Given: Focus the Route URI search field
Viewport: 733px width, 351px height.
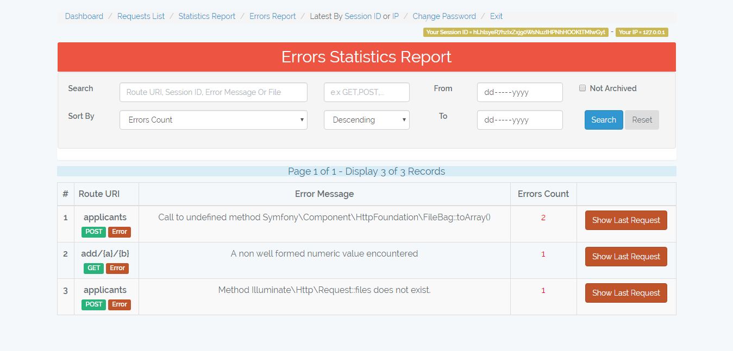Looking at the screenshot, I should tap(214, 92).
